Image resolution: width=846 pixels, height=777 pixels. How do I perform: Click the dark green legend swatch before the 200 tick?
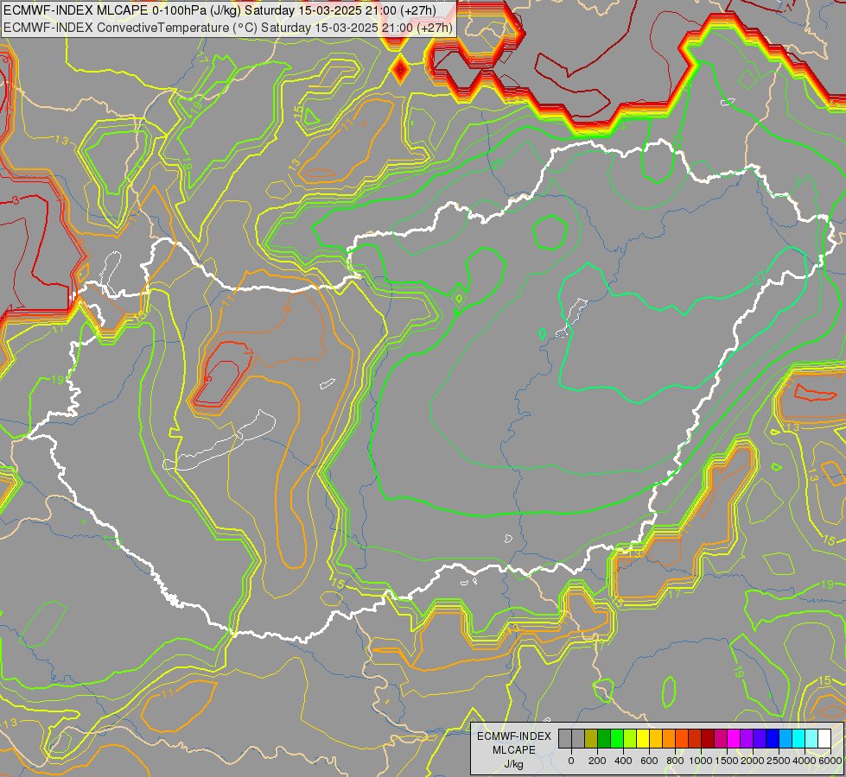point(604,739)
